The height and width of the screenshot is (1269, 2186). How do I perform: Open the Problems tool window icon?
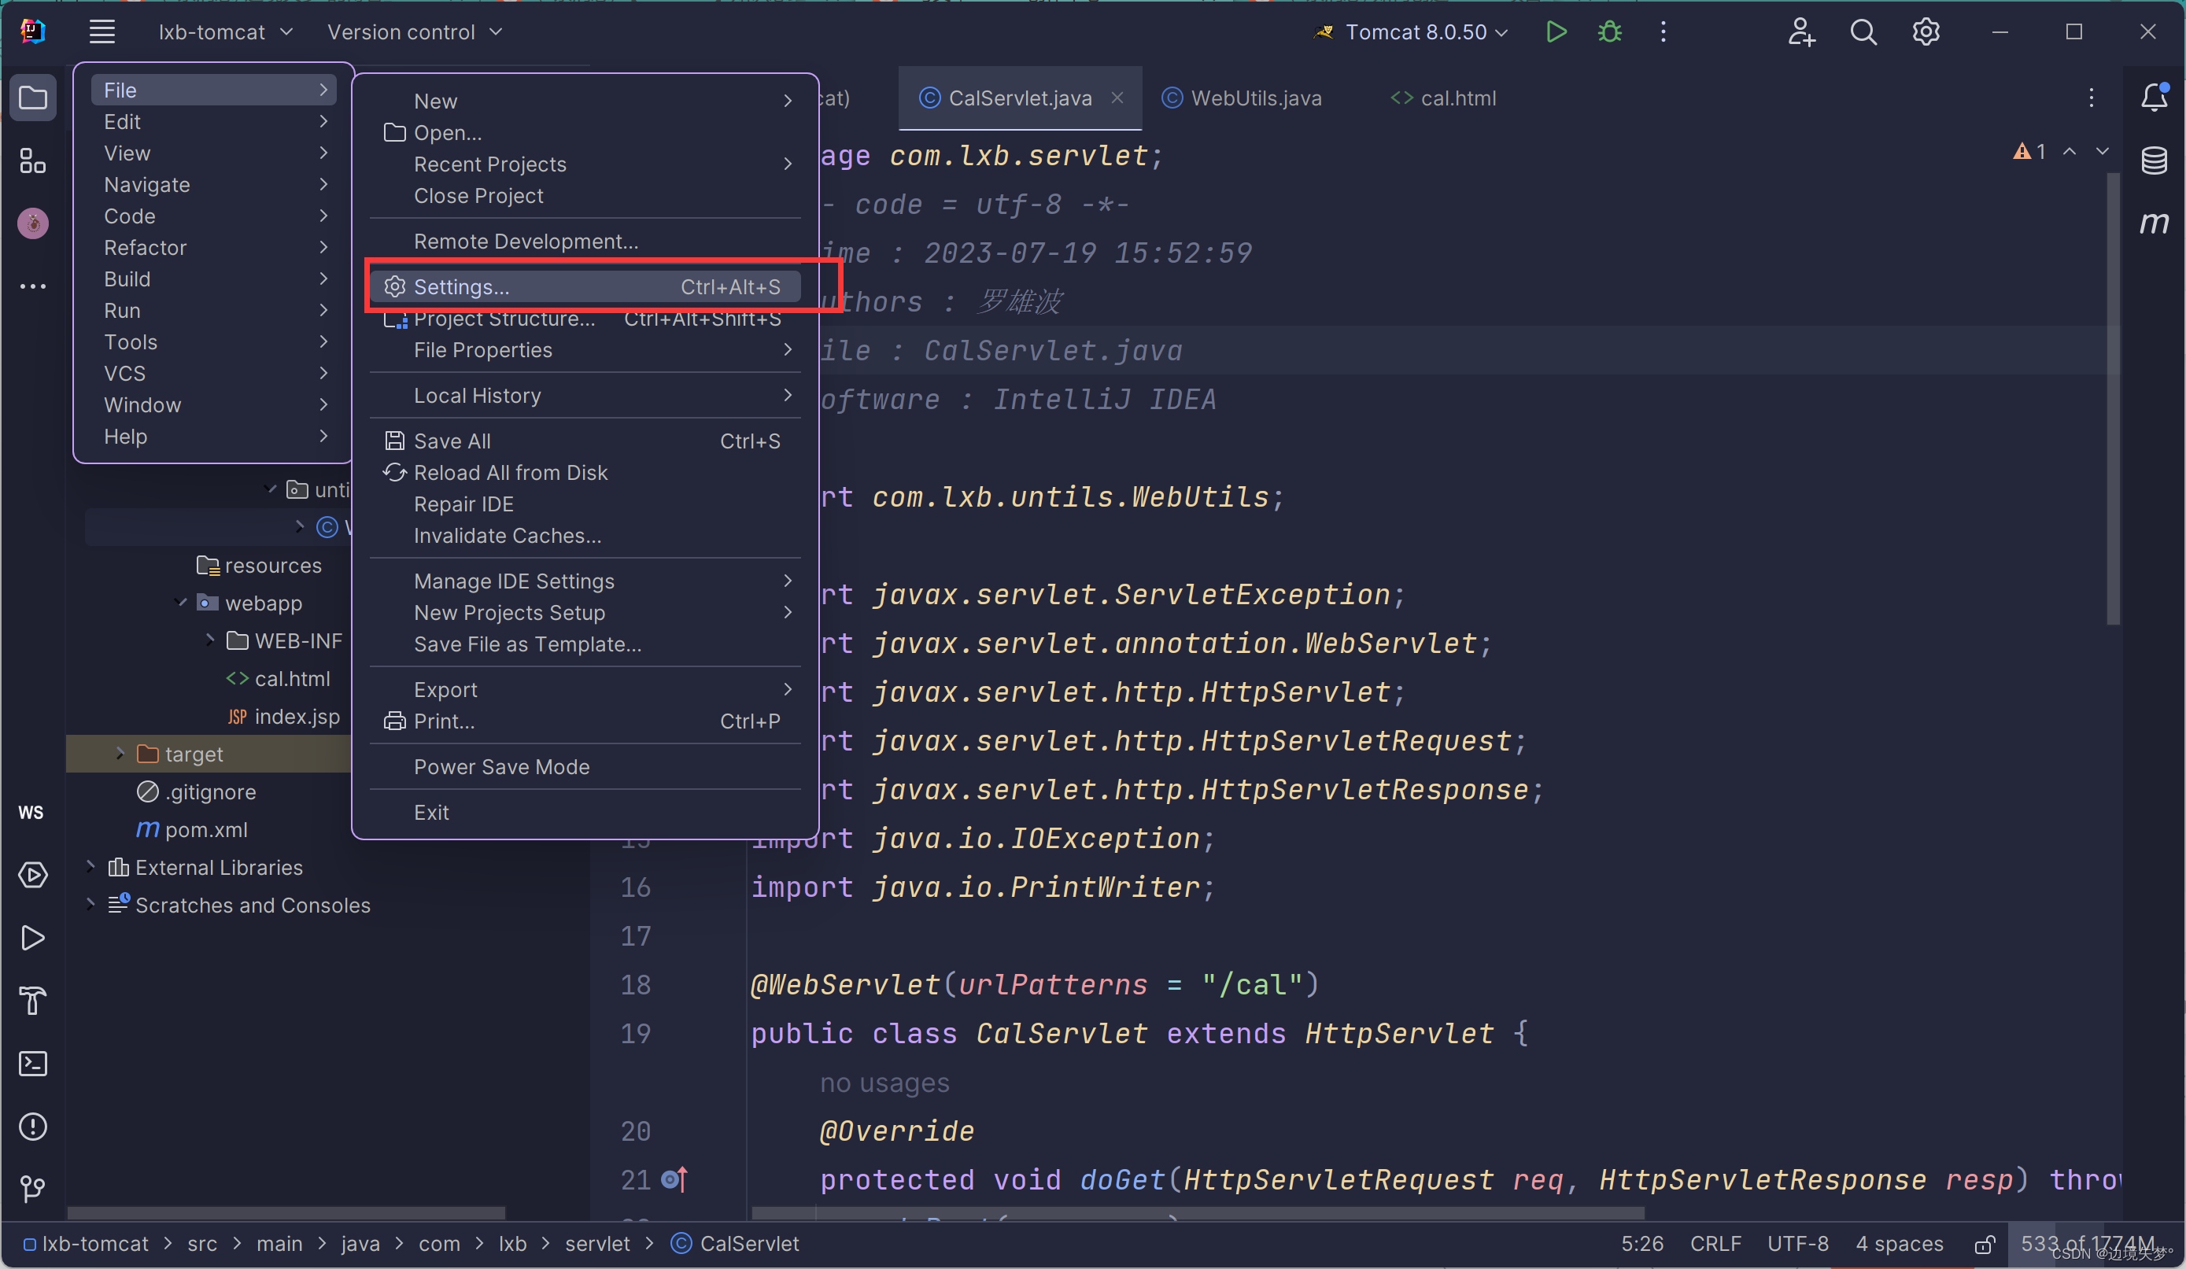pos(33,1126)
